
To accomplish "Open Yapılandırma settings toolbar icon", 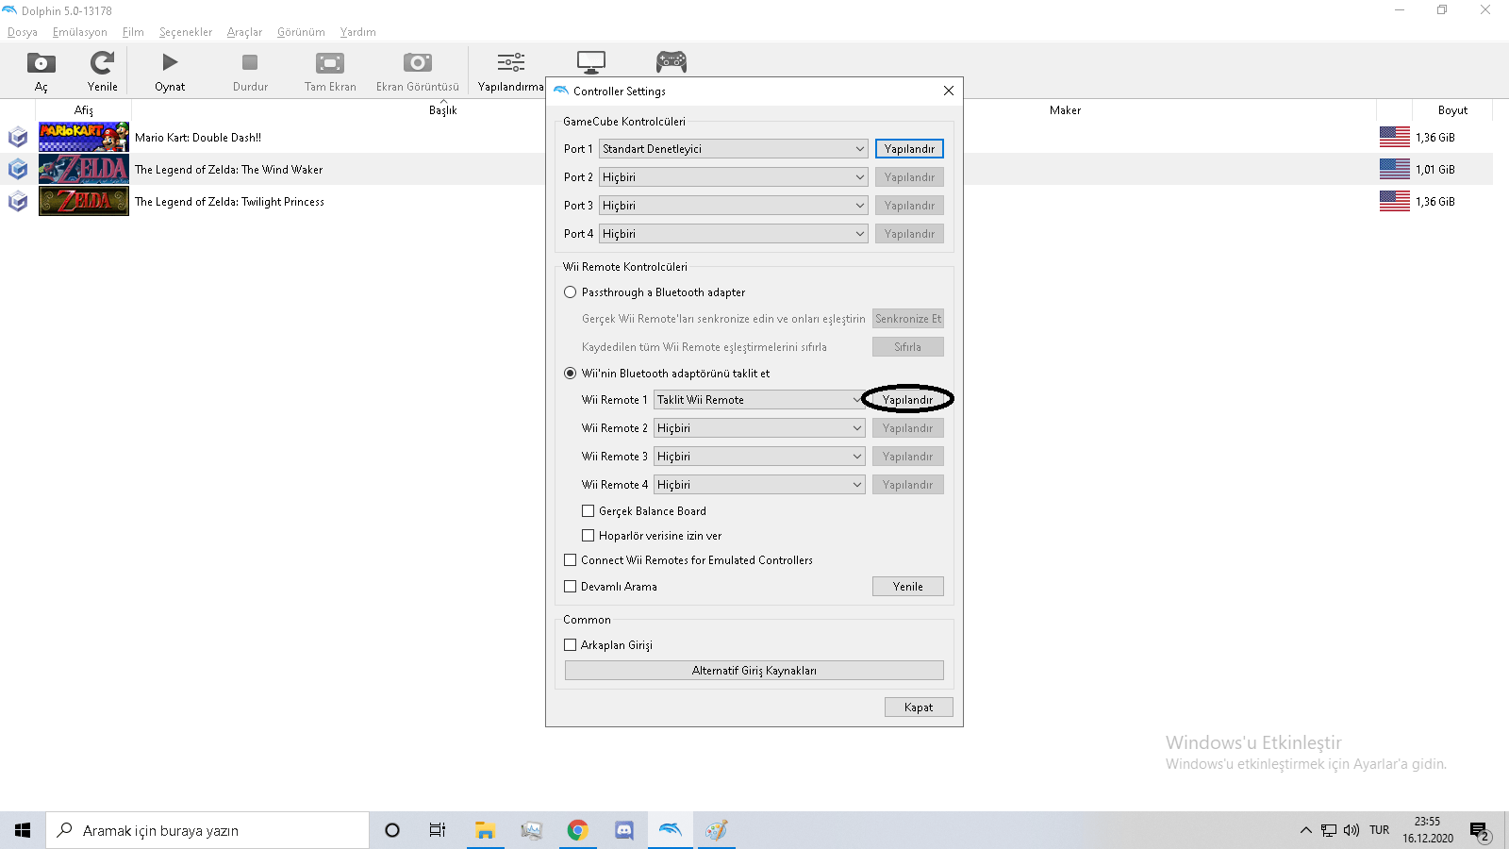I will pyautogui.click(x=511, y=63).
